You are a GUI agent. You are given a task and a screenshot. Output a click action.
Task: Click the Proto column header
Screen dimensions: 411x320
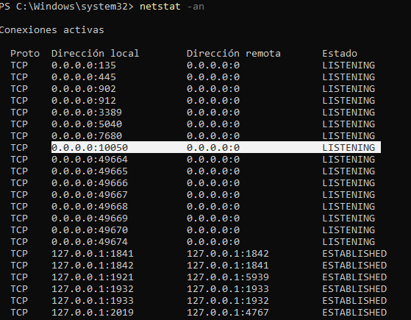click(25, 54)
